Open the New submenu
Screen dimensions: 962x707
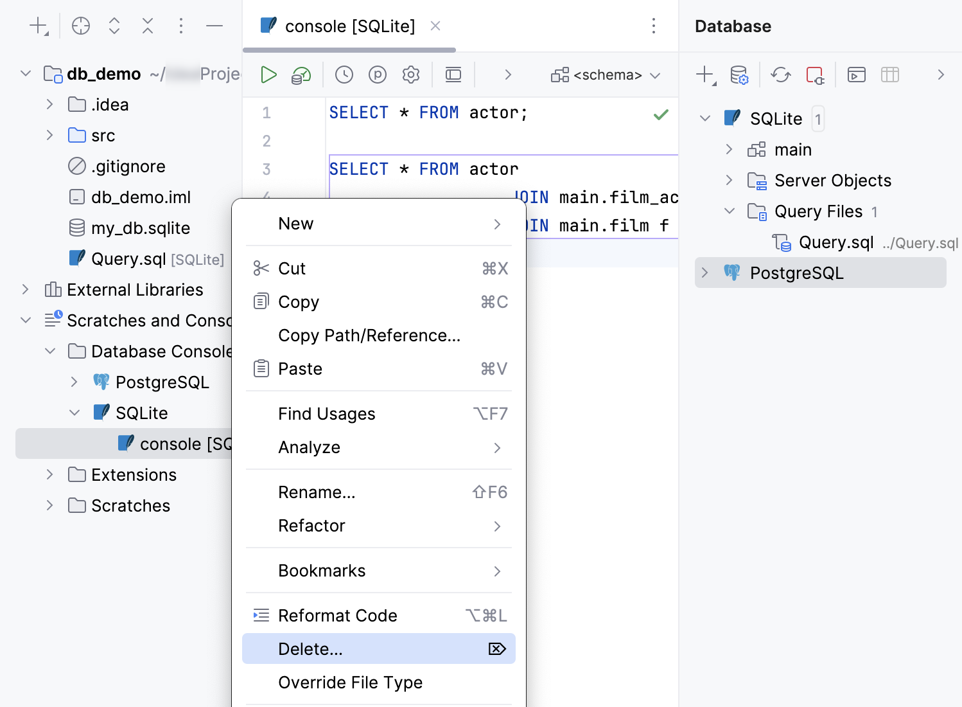(x=295, y=223)
